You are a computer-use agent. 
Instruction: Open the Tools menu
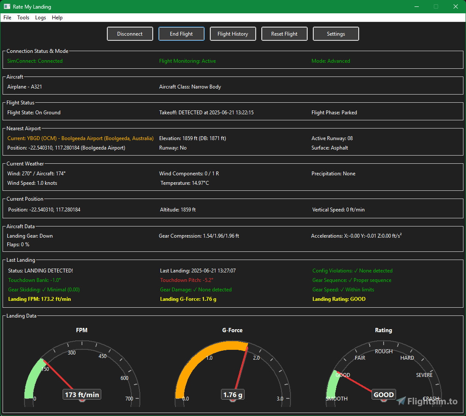pos(23,18)
